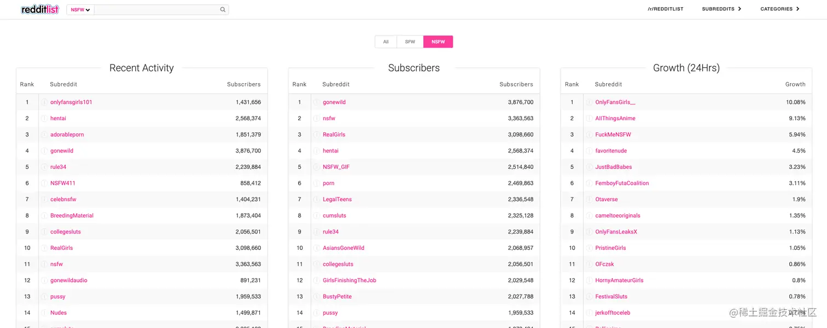Click info icon beside nsfw in Subscribers list

[316, 119]
